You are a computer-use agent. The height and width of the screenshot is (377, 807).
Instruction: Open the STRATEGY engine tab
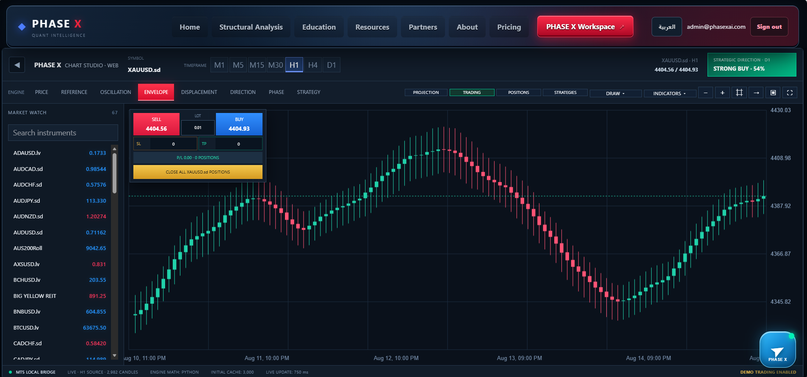[x=309, y=92]
